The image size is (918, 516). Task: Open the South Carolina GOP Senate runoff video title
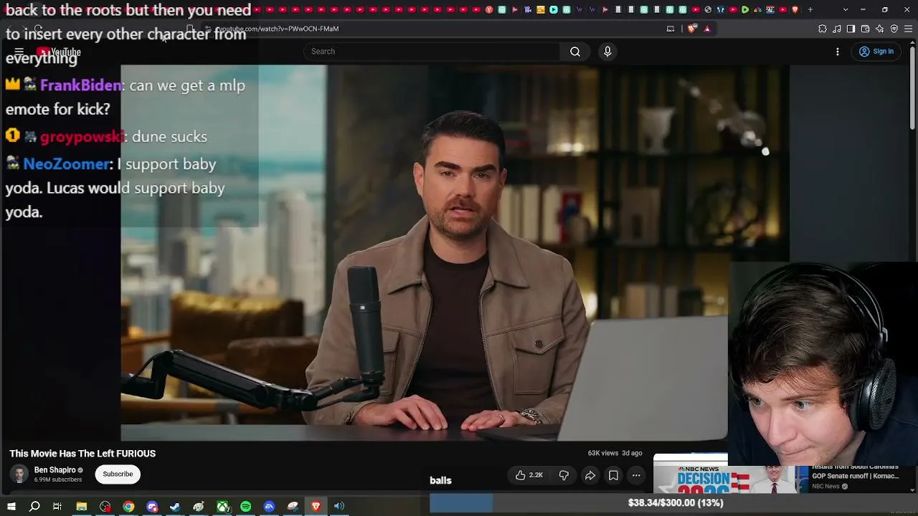(x=855, y=472)
